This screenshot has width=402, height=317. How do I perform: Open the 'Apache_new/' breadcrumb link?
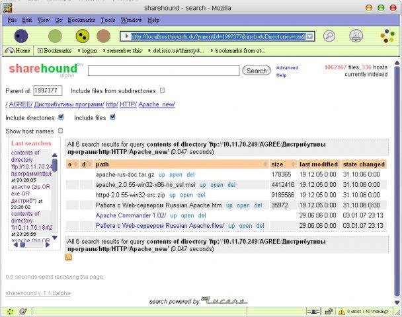157,104
